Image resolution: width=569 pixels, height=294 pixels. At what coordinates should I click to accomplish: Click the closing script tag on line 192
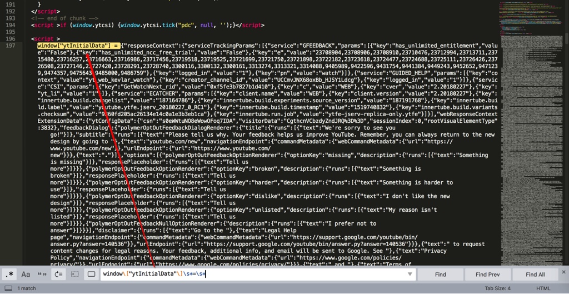pyautogui.click(x=46, y=11)
